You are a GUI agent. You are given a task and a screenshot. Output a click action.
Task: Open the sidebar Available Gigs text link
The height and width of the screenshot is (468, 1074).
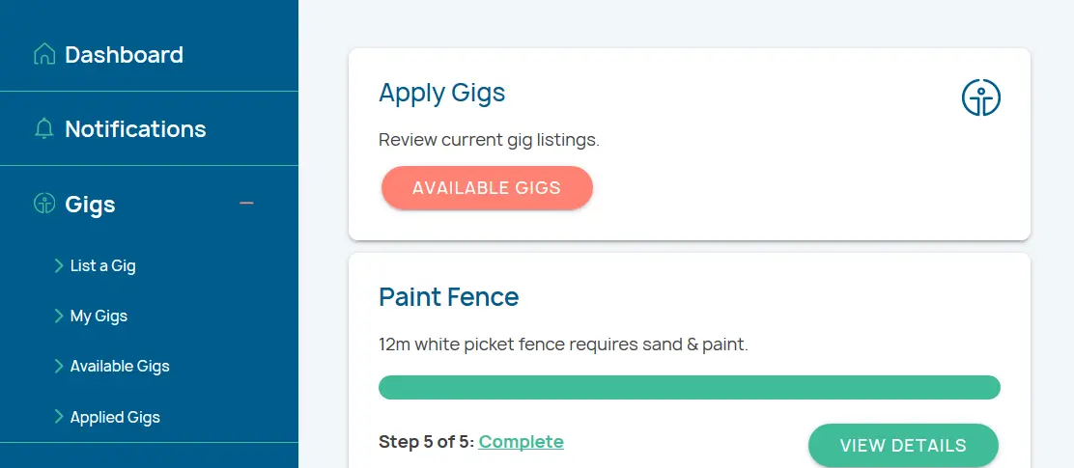(x=120, y=366)
